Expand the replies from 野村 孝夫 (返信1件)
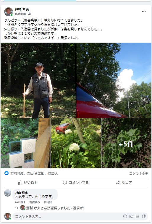The image size is (152, 224). pyautogui.click(x=55, y=208)
